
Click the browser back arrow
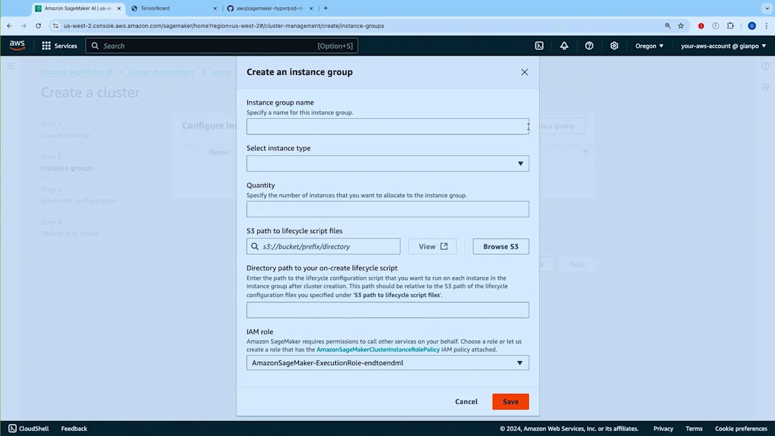(x=9, y=26)
